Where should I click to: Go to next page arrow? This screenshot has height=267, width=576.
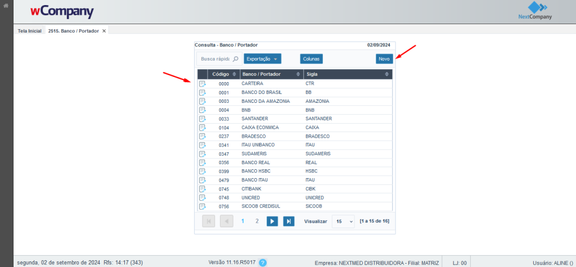coord(272,221)
